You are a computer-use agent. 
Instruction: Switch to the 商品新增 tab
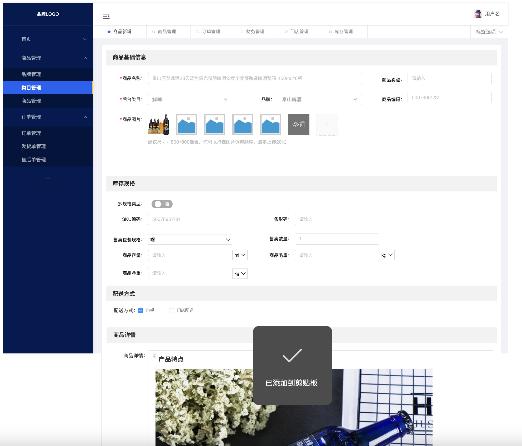(120, 32)
